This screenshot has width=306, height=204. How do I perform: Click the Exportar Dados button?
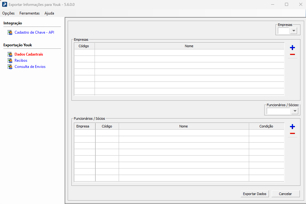(x=255, y=194)
